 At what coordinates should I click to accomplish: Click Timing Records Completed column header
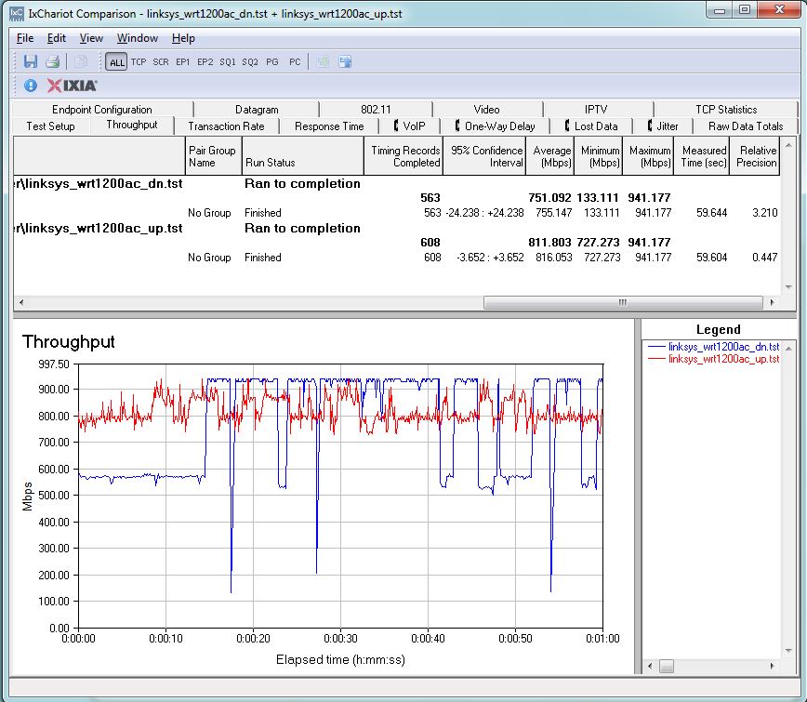(403, 156)
